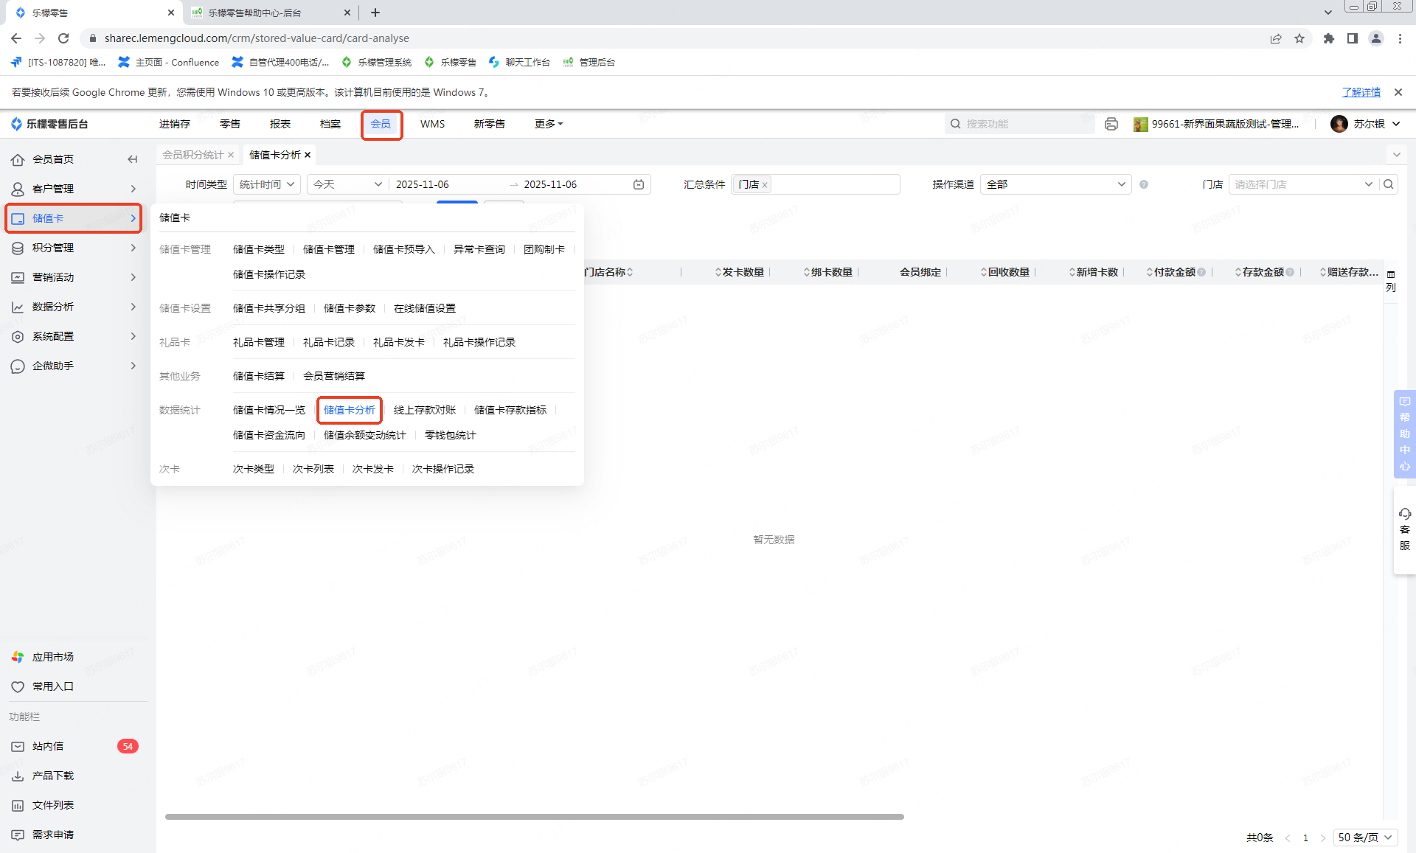
Task: Open the 操作渠道 全部 dropdown
Action: click(1055, 184)
